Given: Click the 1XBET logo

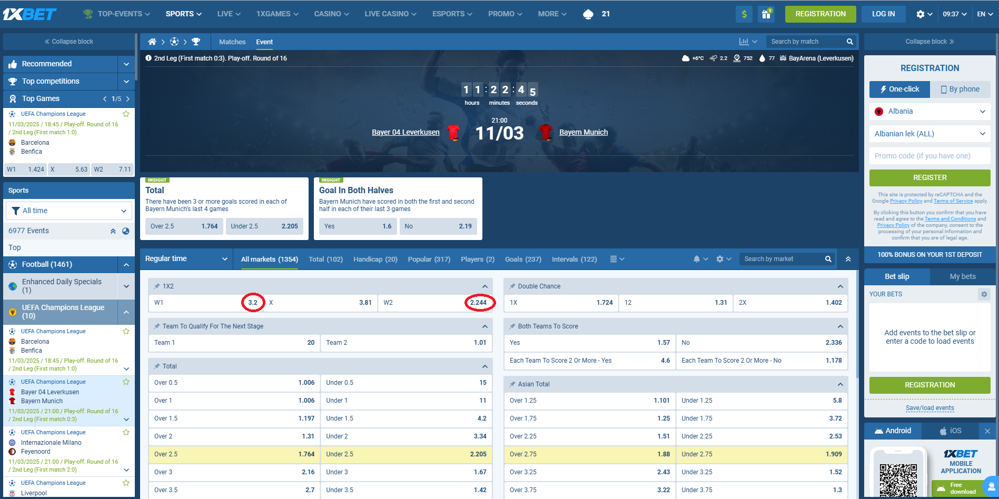Looking at the screenshot, I should 29,14.
